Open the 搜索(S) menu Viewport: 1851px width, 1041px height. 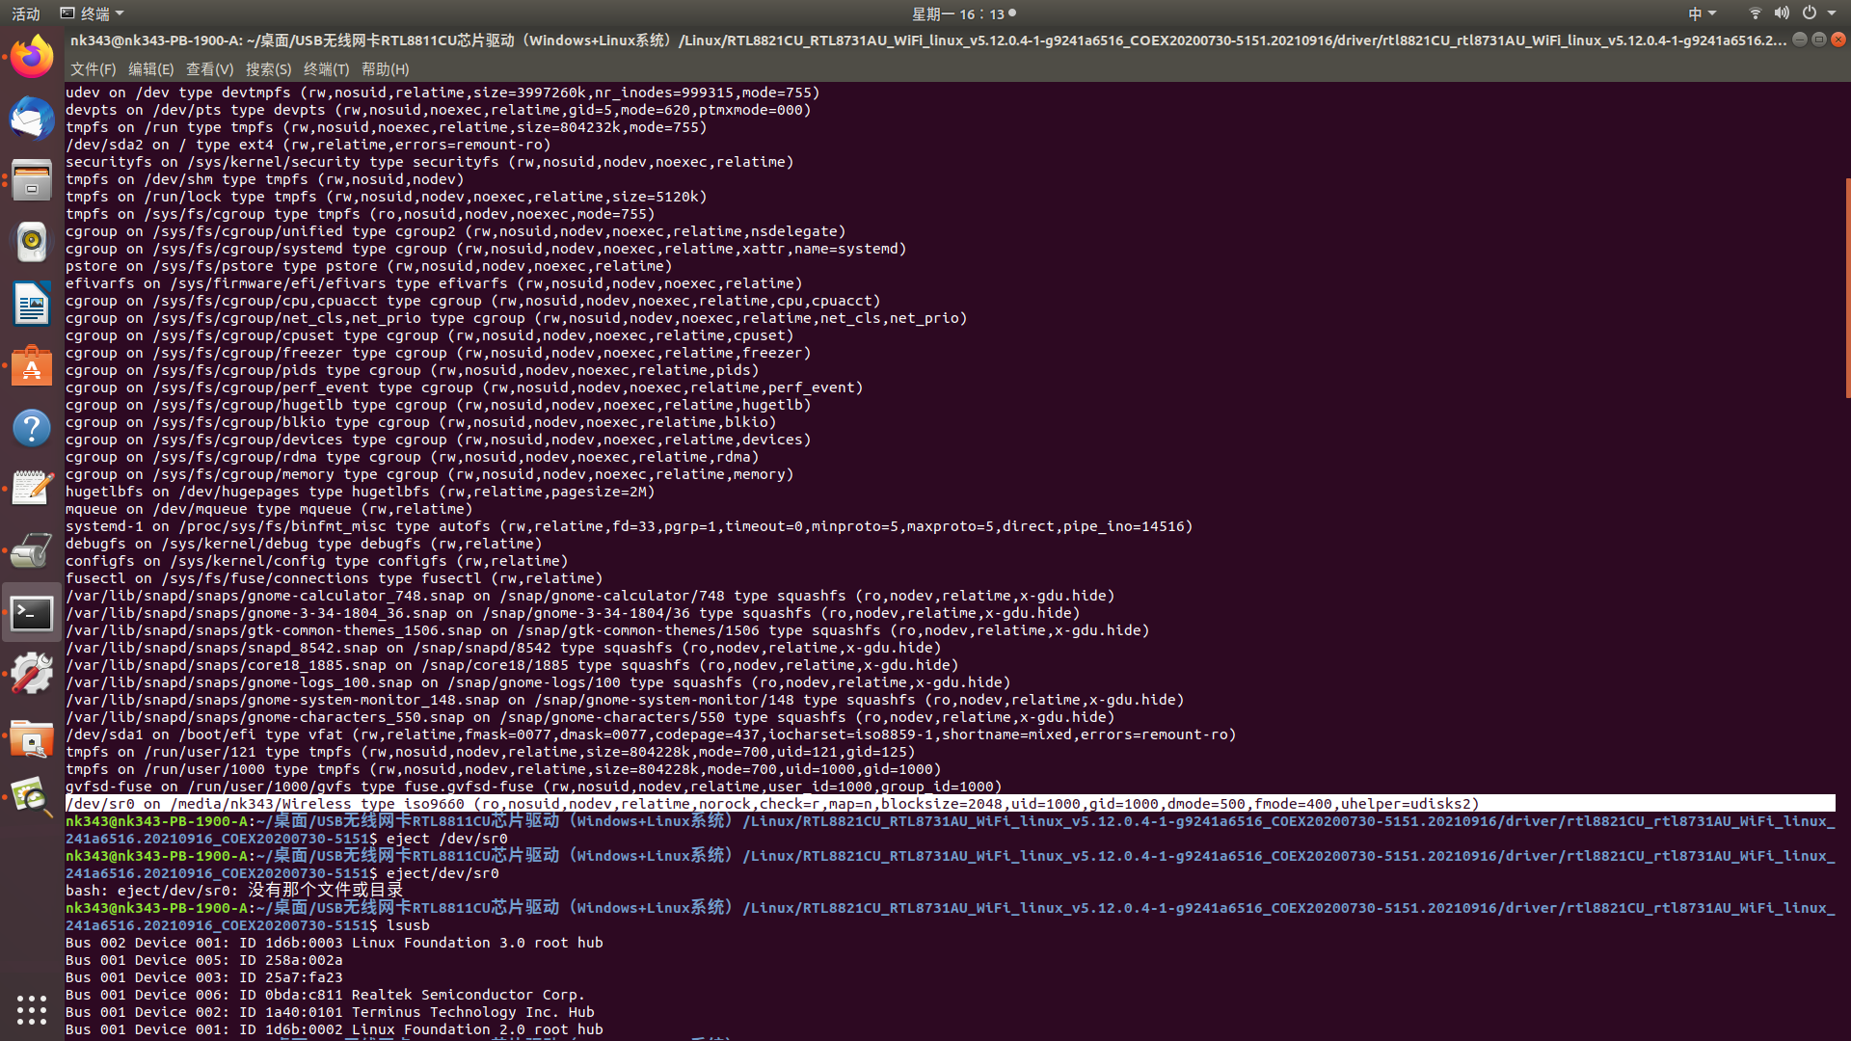268,68
